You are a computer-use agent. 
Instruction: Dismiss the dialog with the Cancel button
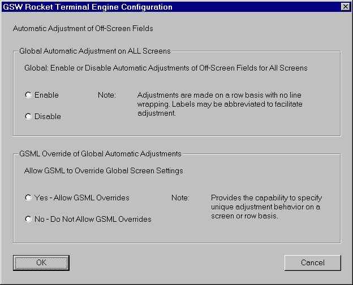313,263
